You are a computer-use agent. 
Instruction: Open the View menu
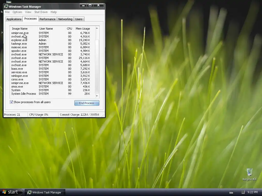[x=28, y=12]
